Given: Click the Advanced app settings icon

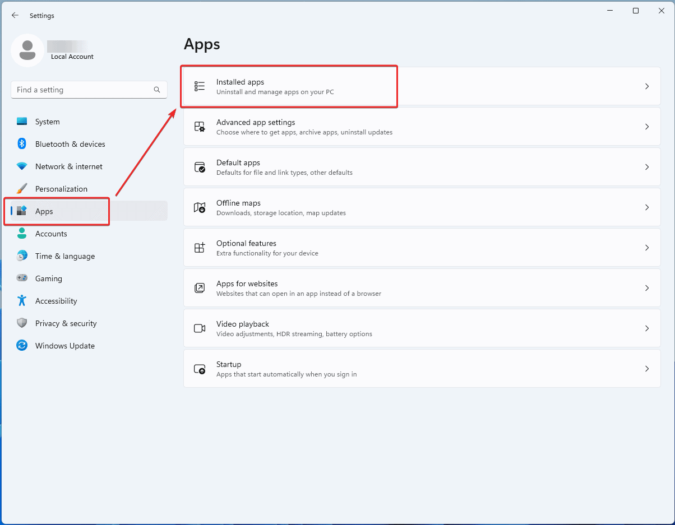Looking at the screenshot, I should coord(200,127).
